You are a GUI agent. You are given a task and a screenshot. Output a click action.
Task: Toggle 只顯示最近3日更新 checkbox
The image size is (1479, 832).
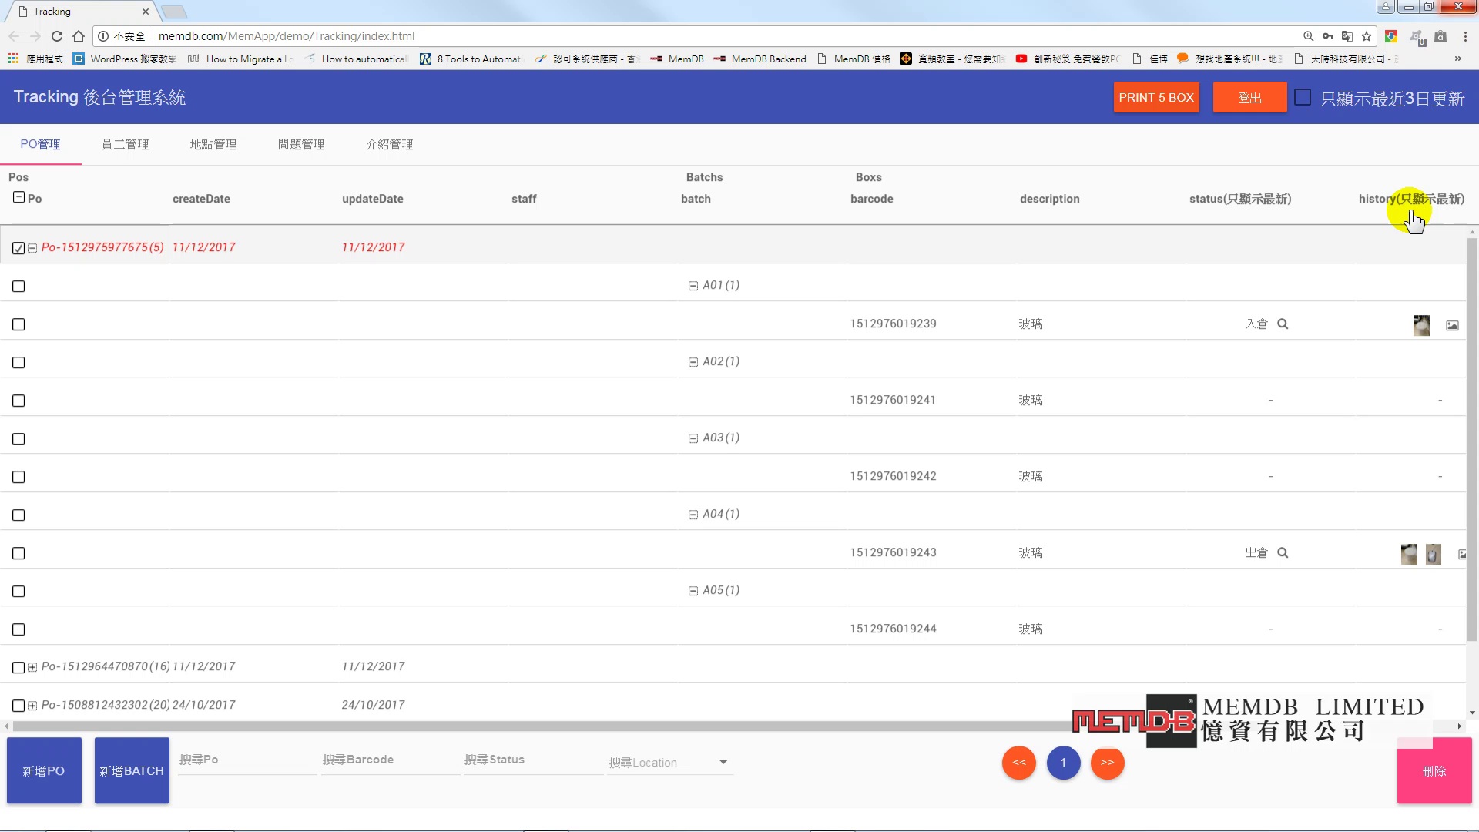tap(1303, 98)
